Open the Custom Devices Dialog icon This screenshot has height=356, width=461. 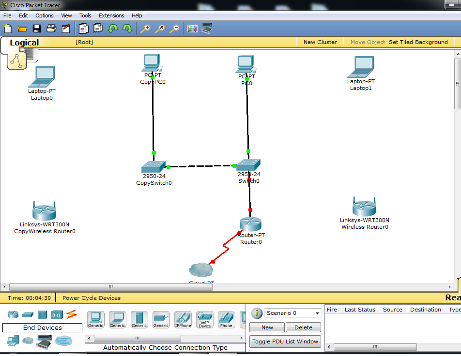pyautogui.click(x=207, y=29)
